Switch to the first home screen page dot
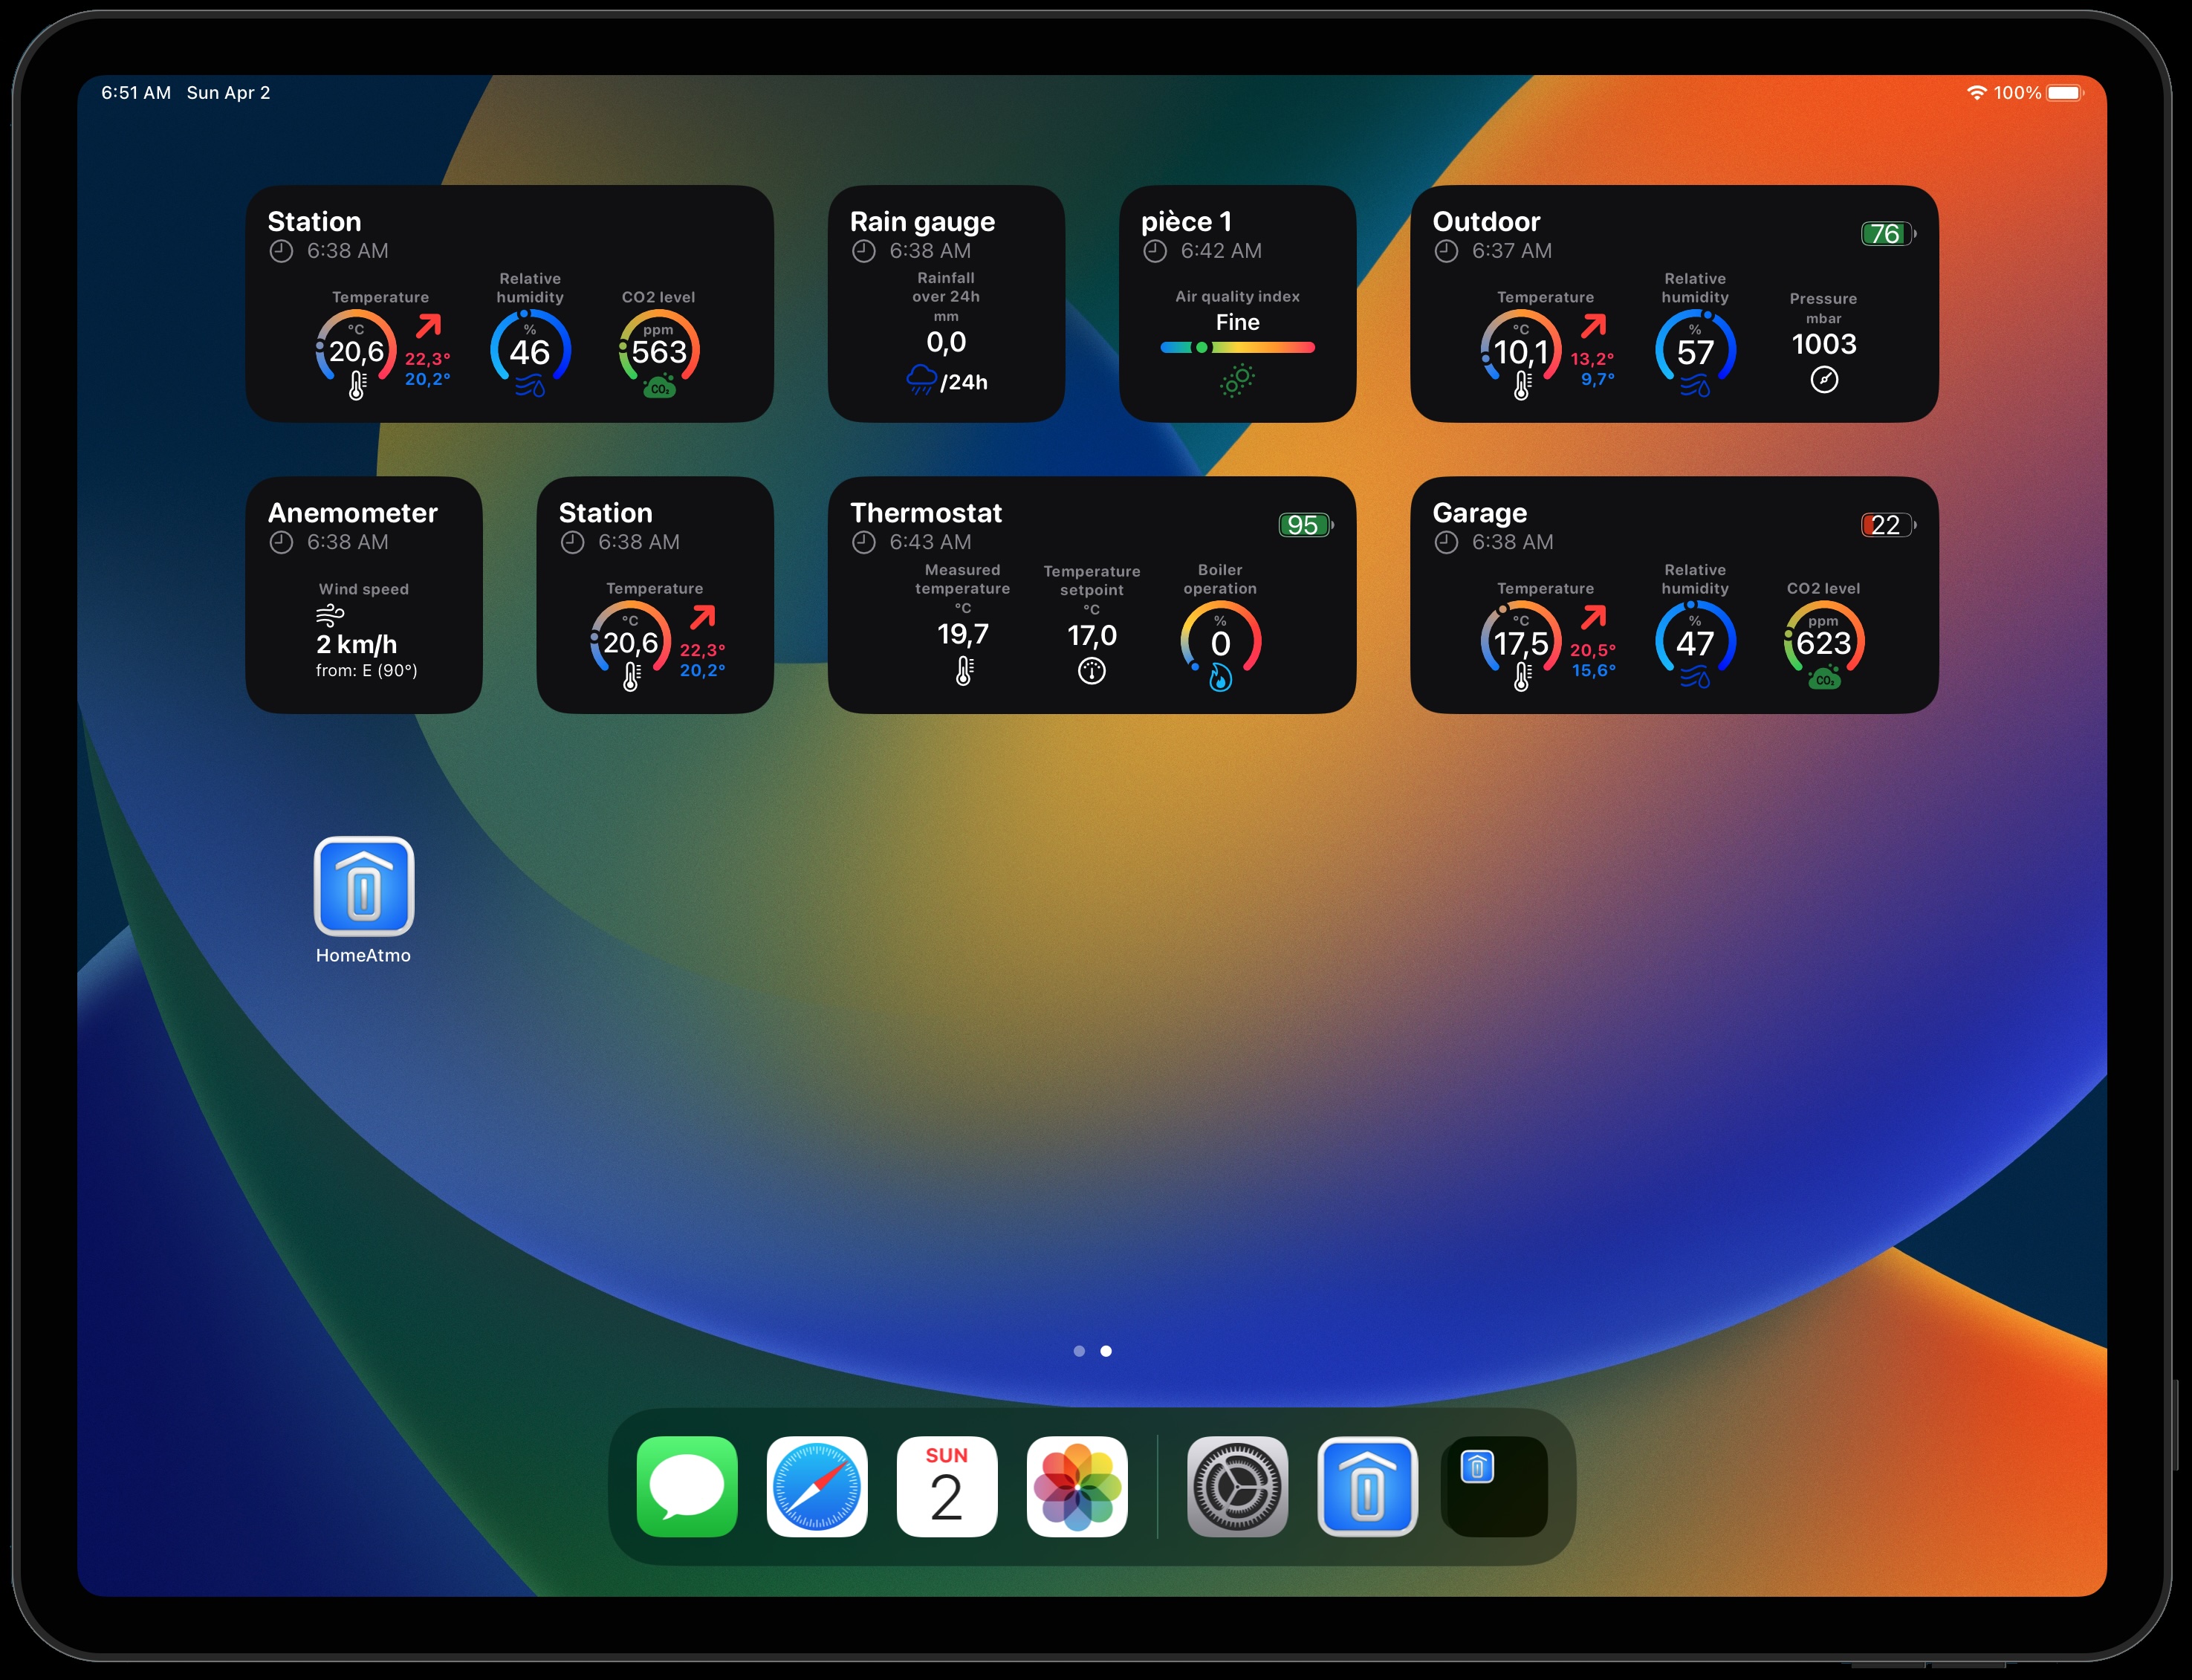This screenshot has width=2192, height=1680. point(1079,1351)
